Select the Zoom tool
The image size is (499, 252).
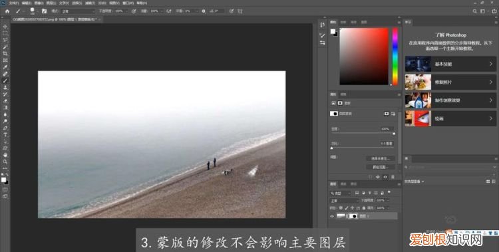pos(5,162)
